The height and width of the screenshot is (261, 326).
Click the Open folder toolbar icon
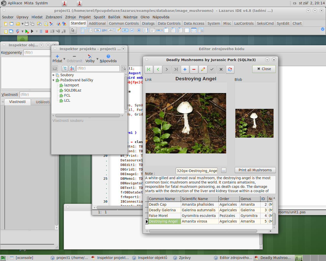tap(18, 24)
